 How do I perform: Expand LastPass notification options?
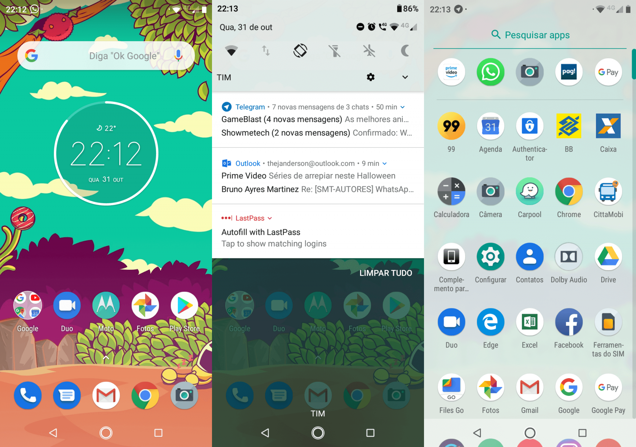coord(270,218)
